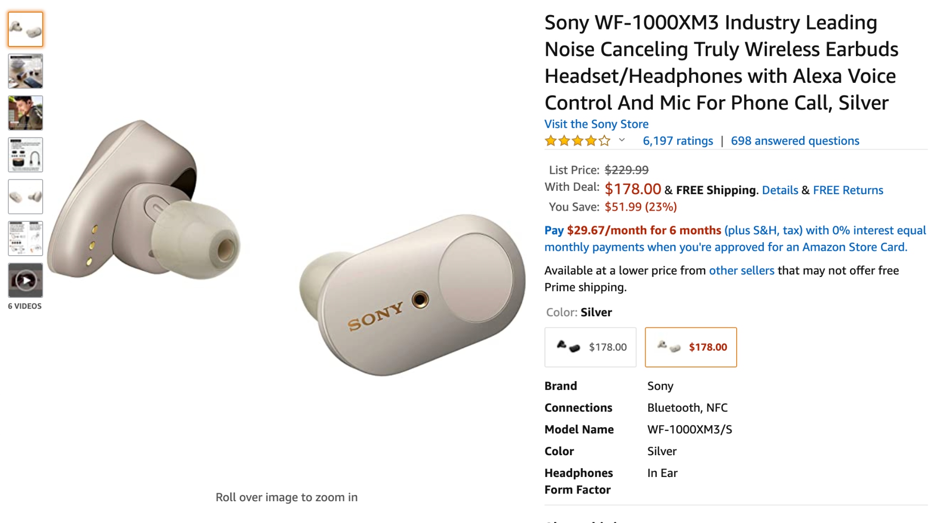
Task: Show the fifth thumbnail of silver earbuds
Action: (26, 197)
